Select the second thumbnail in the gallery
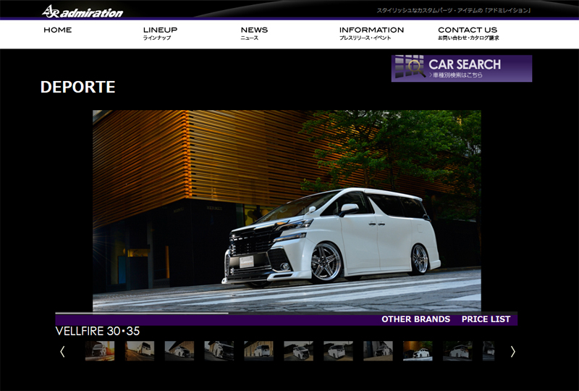The width and height of the screenshot is (579, 391). [140, 351]
